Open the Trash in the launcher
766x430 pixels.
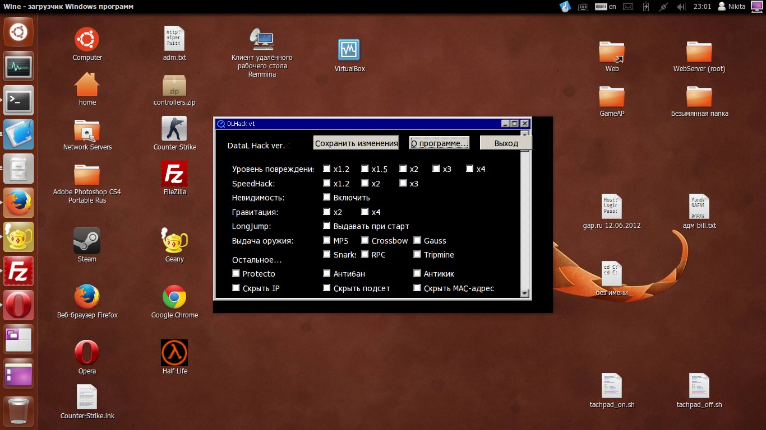pos(19,410)
